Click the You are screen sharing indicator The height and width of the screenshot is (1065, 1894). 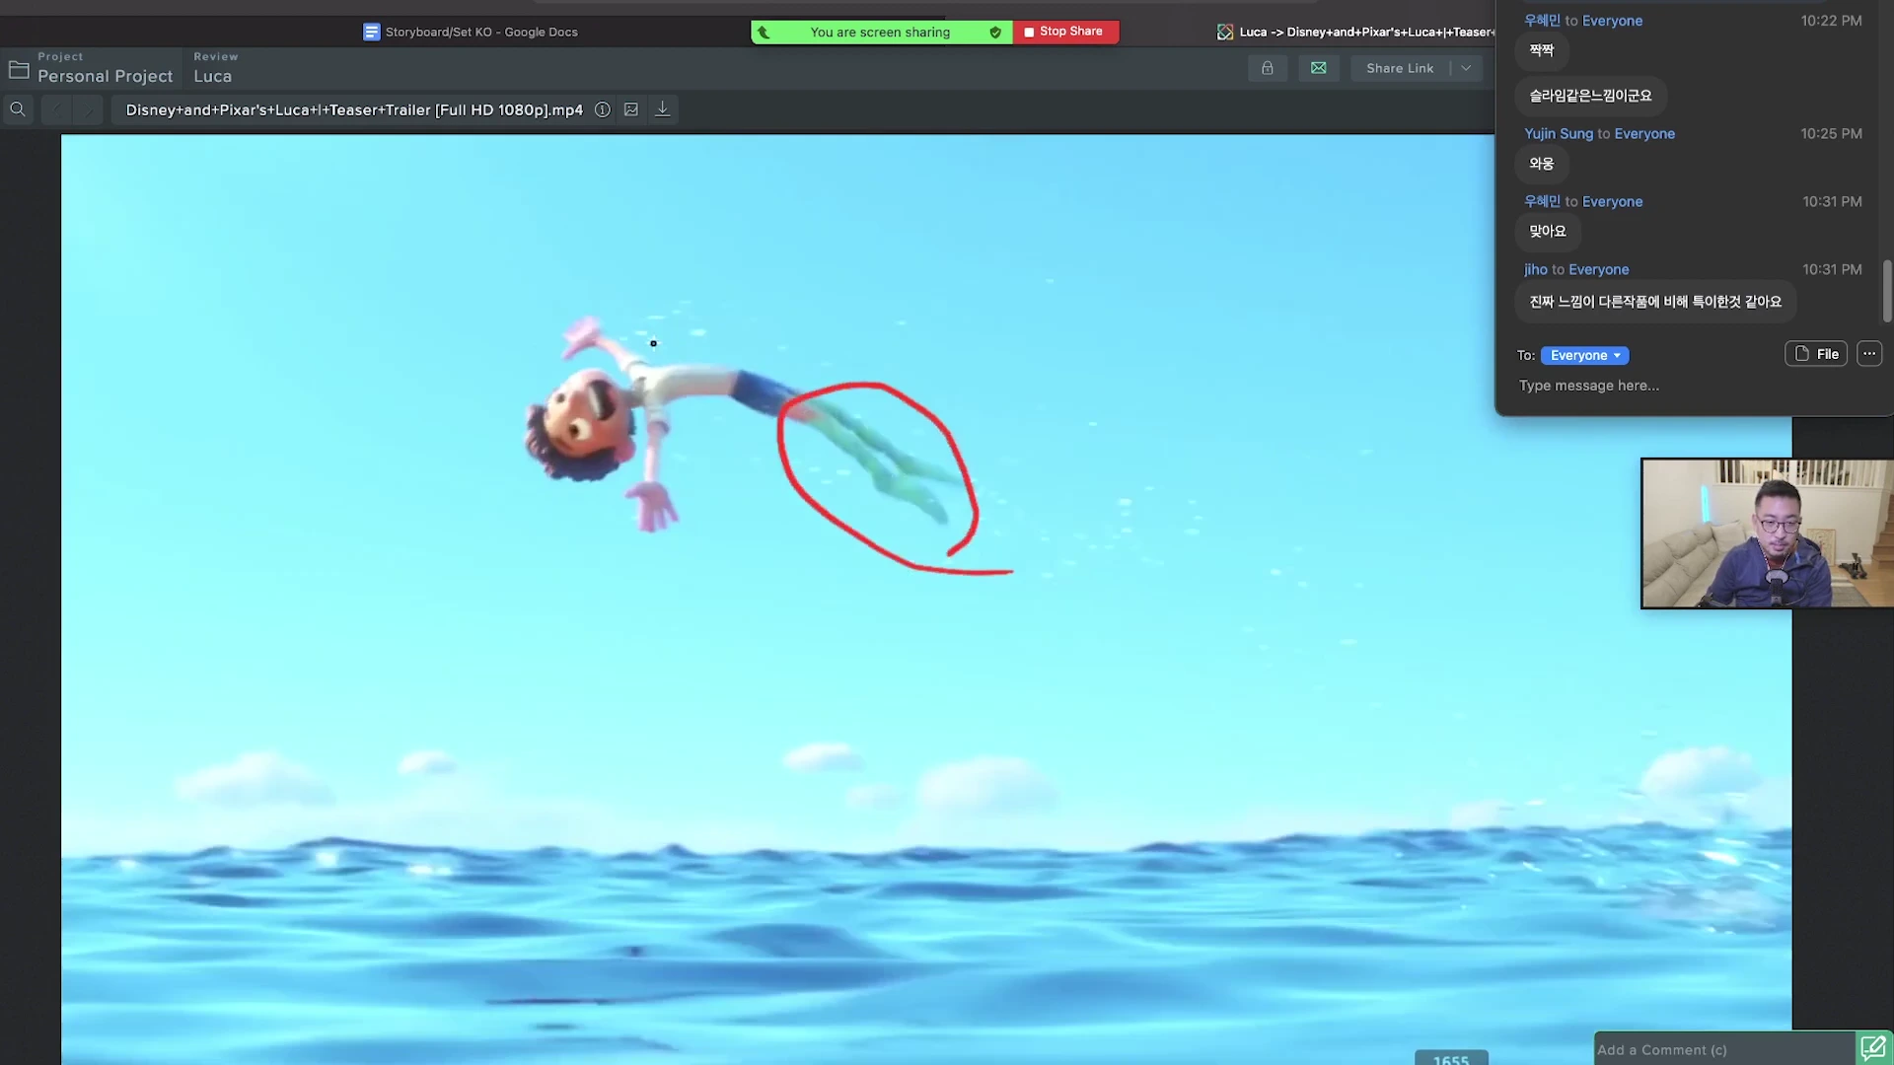click(x=881, y=33)
